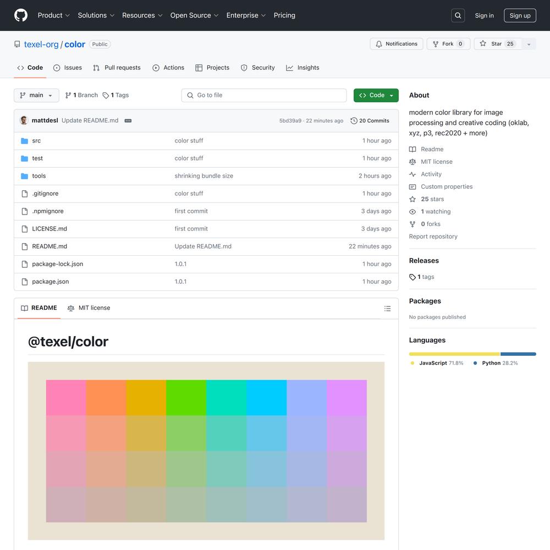Image resolution: width=550 pixels, height=550 pixels.
Task: Toggle Notifications bell for this repository
Action: [396, 44]
